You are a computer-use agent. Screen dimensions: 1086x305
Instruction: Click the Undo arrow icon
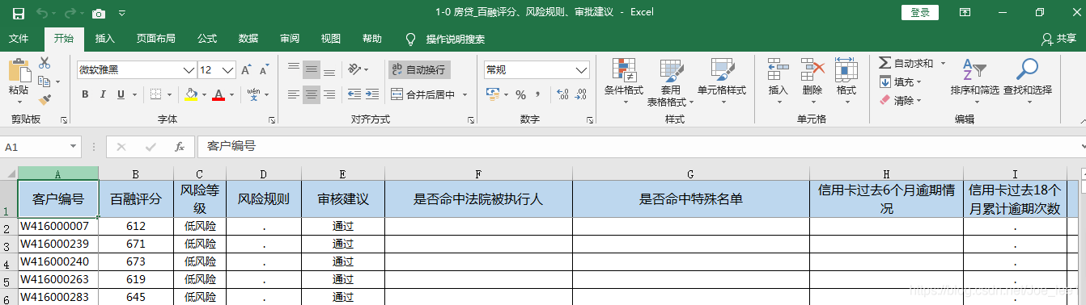point(43,13)
